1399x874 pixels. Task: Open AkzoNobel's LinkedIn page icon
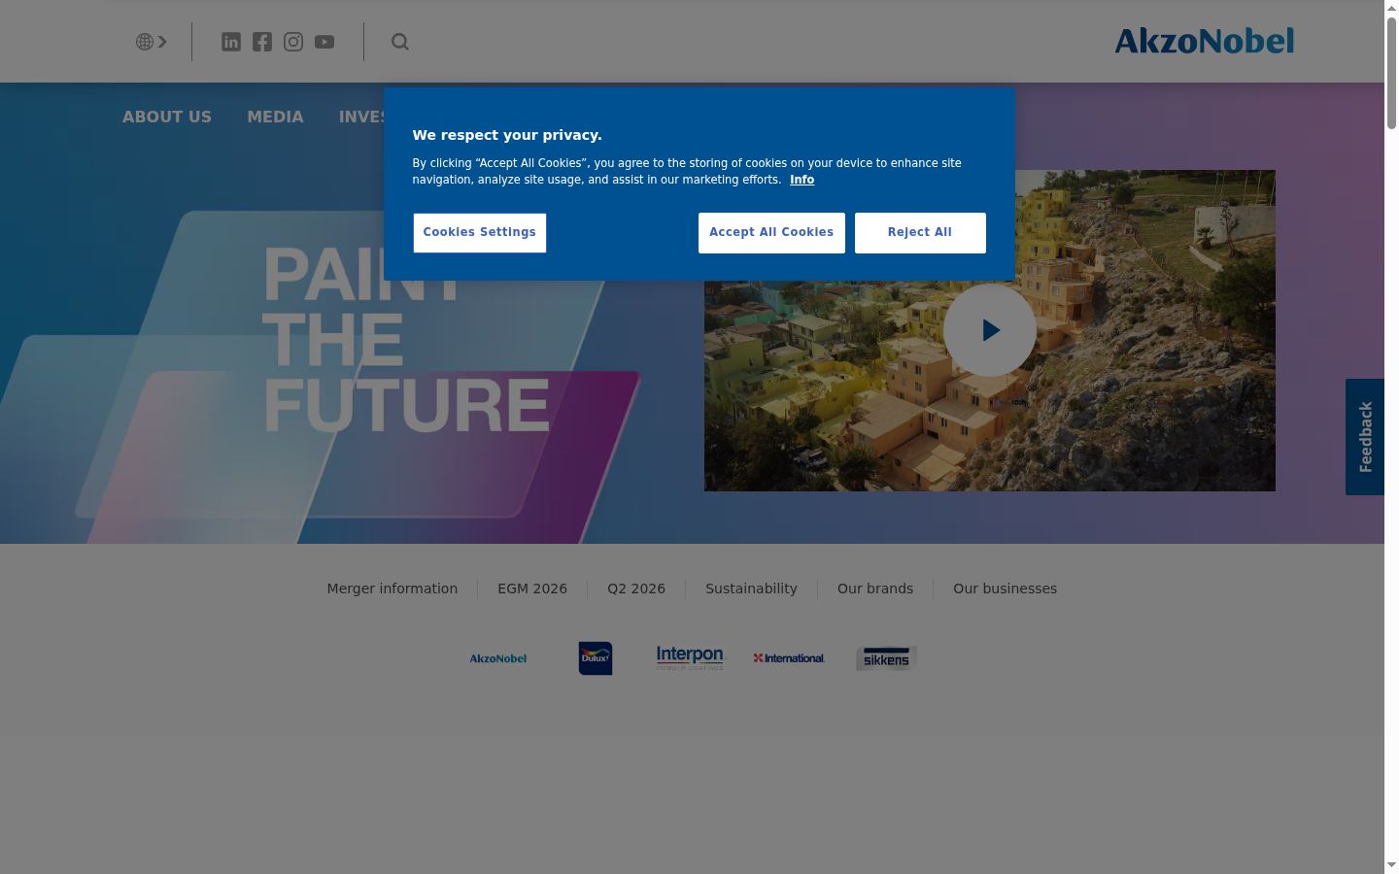[231, 42]
